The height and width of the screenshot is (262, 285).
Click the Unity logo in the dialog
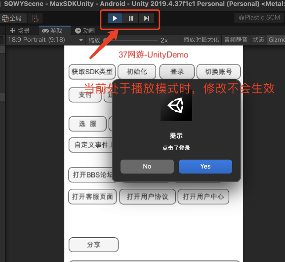click(x=176, y=106)
